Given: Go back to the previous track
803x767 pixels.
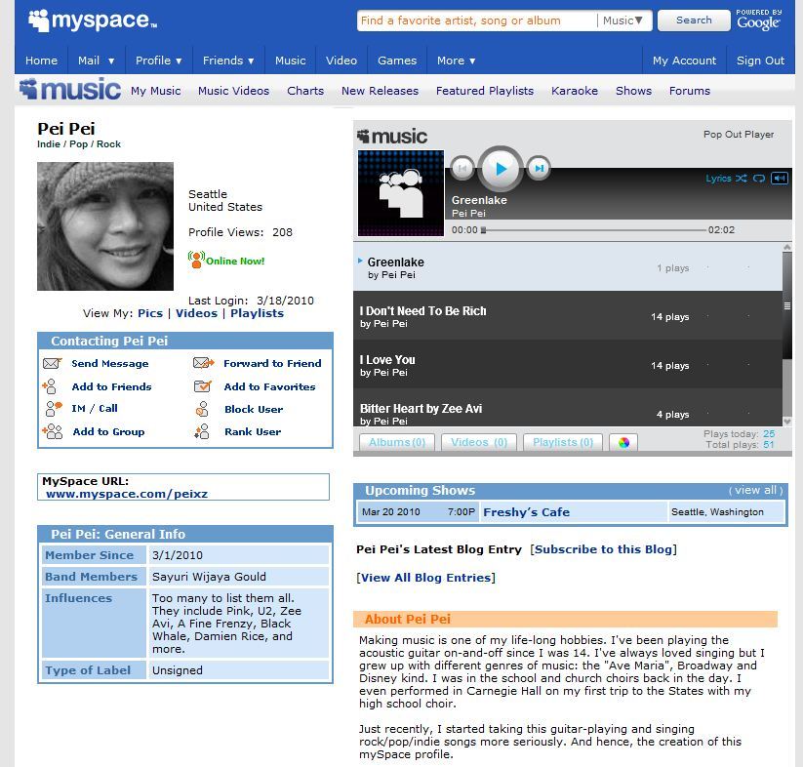Looking at the screenshot, I should coord(462,169).
